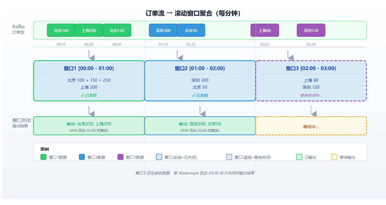Click the footnote about Watermark 到达 03:00
Screen dimensions: 386x205
[x=195, y=173]
